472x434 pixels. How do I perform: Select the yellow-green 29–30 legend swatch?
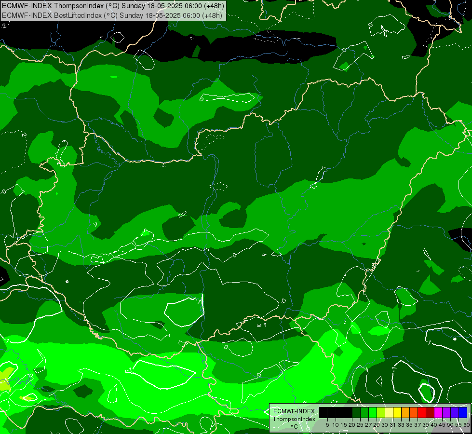coord(381,413)
